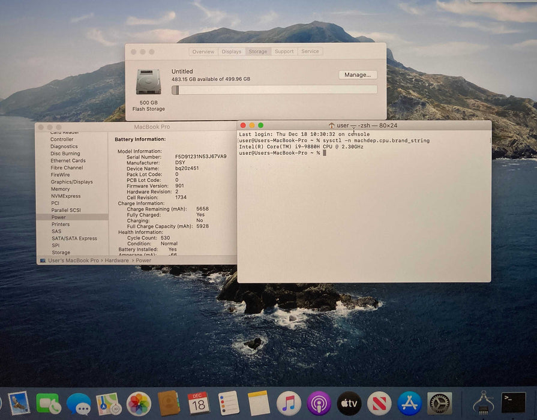Click User's MacBook Pro in path bar
This screenshot has height=420, width=537.
(73, 260)
